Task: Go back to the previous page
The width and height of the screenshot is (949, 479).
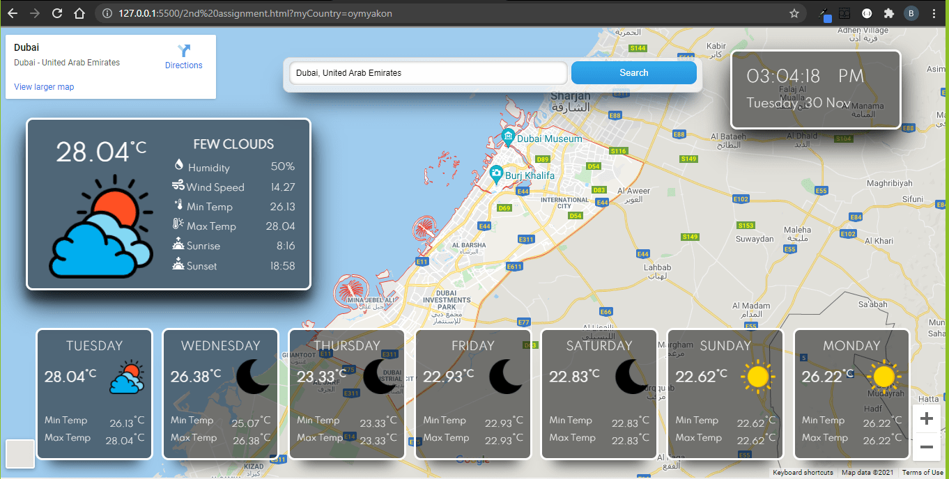Action: pyautogui.click(x=13, y=13)
